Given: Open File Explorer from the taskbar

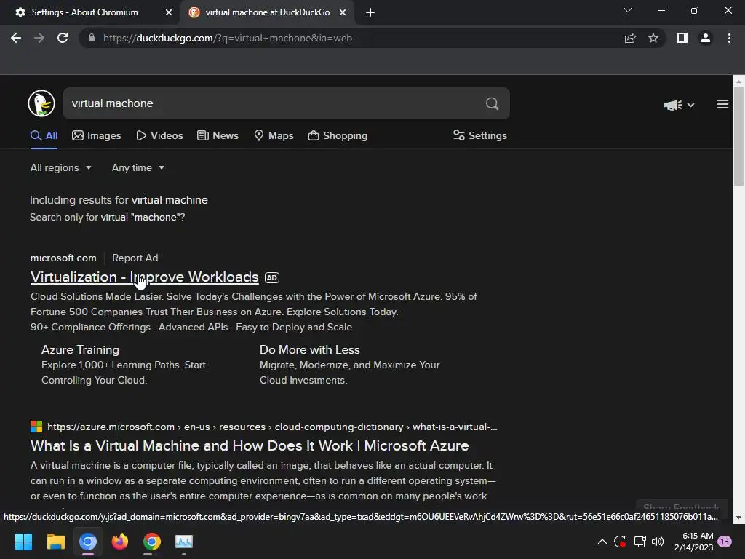Looking at the screenshot, I should [55, 542].
